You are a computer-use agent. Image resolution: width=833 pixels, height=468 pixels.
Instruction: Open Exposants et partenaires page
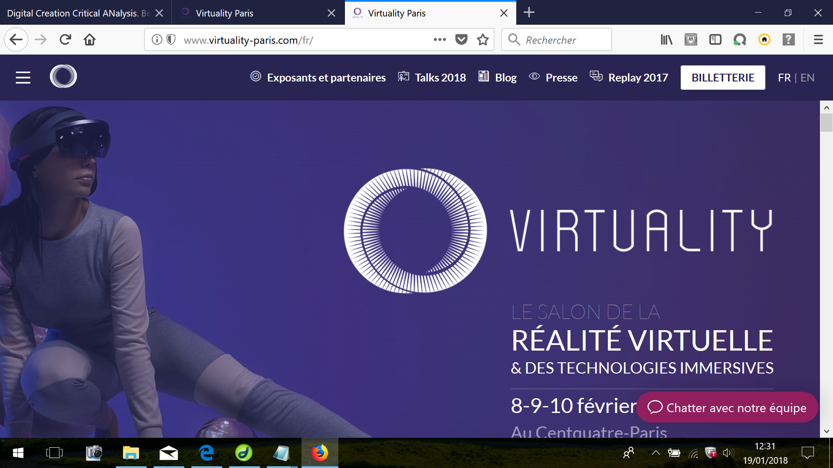coord(318,78)
